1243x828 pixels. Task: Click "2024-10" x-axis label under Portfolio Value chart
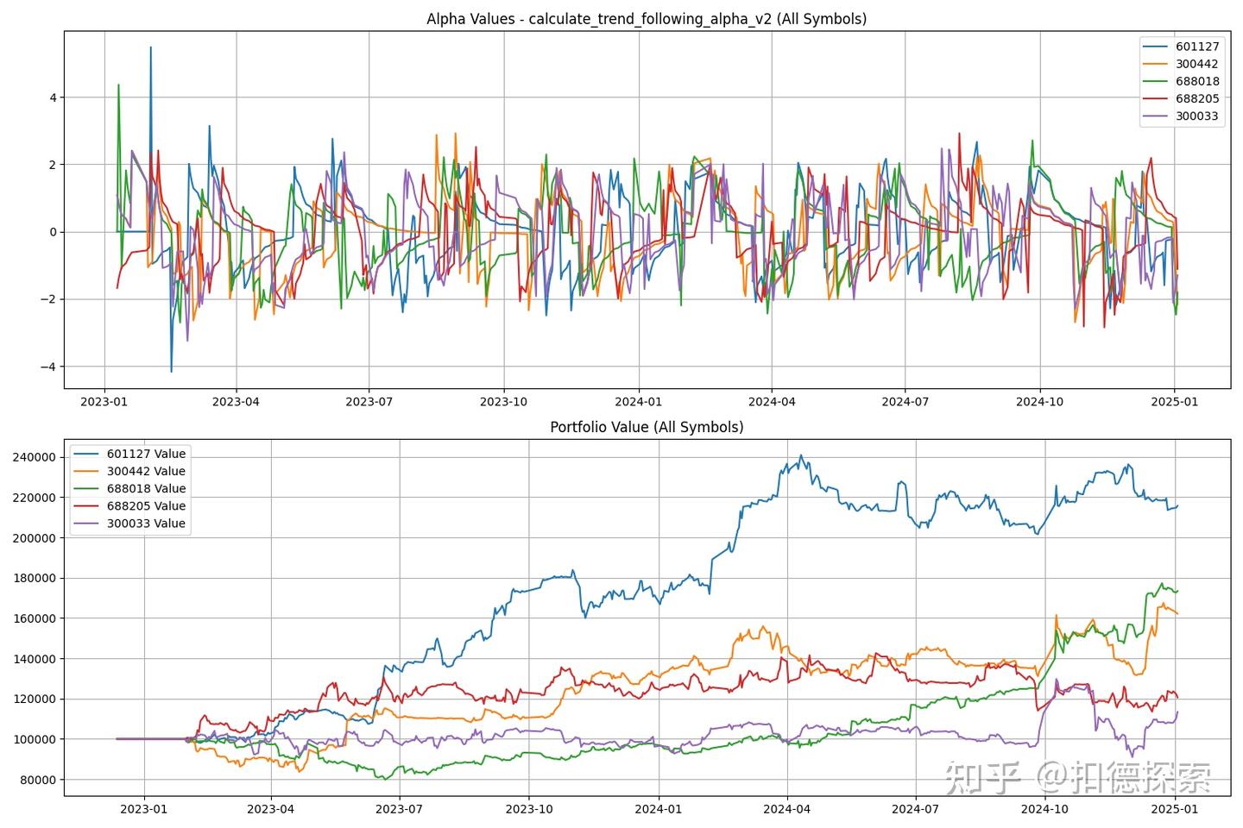click(x=1044, y=809)
